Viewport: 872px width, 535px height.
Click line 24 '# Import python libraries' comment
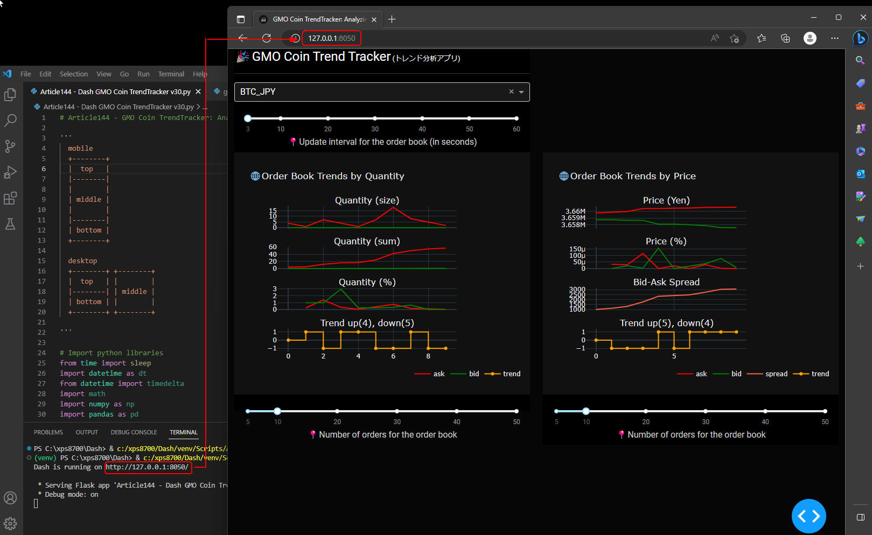[111, 353]
